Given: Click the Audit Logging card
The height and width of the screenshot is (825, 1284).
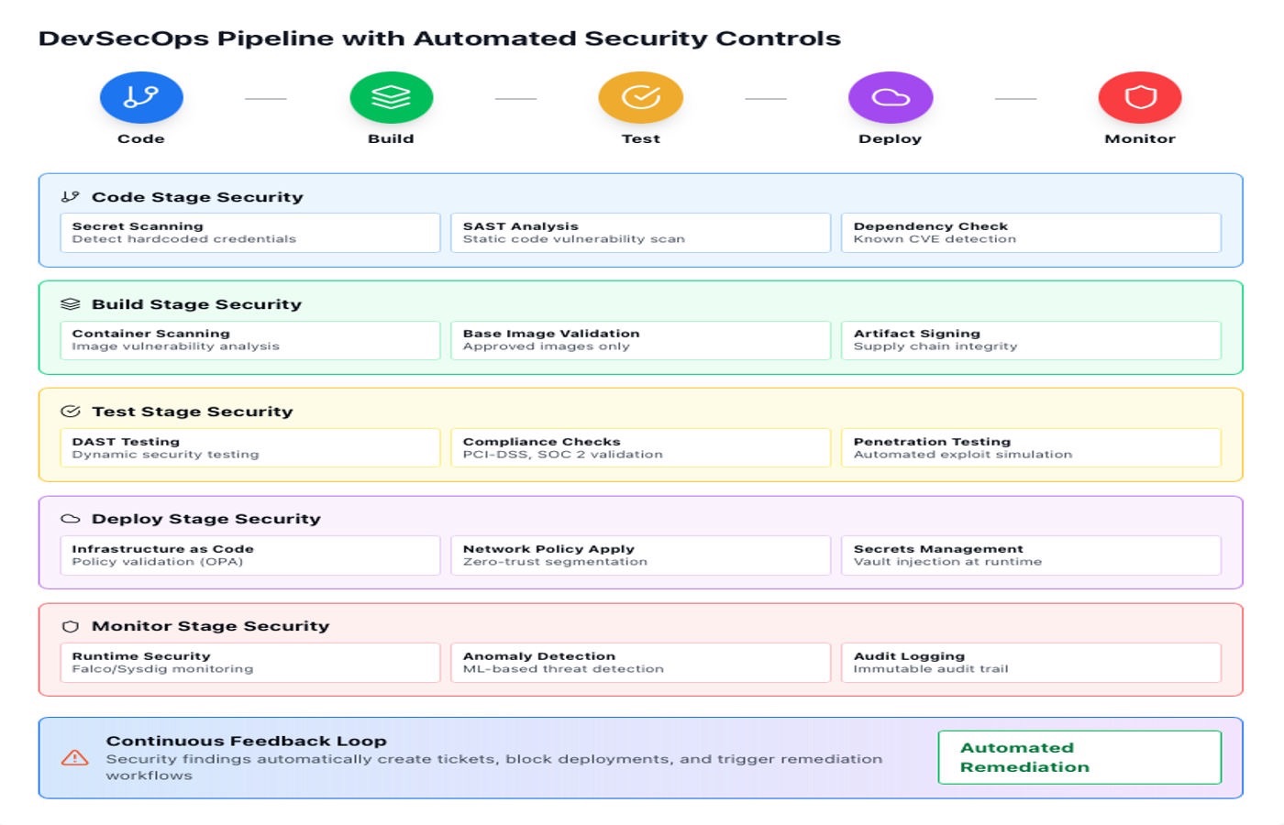Looking at the screenshot, I should pos(1031,663).
